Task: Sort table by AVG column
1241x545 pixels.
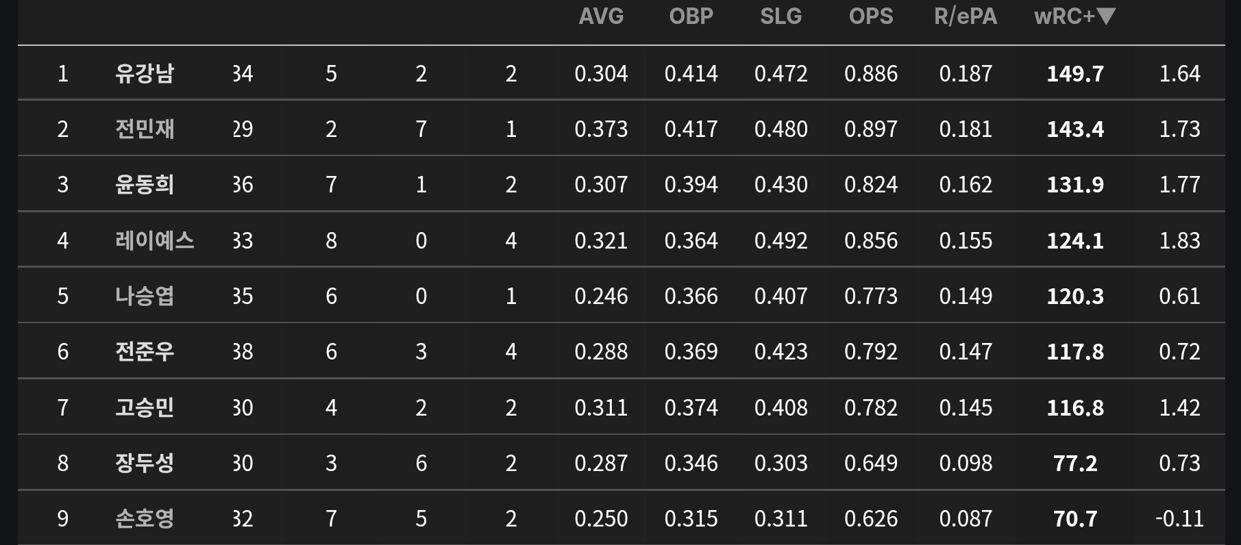Action: click(x=601, y=16)
